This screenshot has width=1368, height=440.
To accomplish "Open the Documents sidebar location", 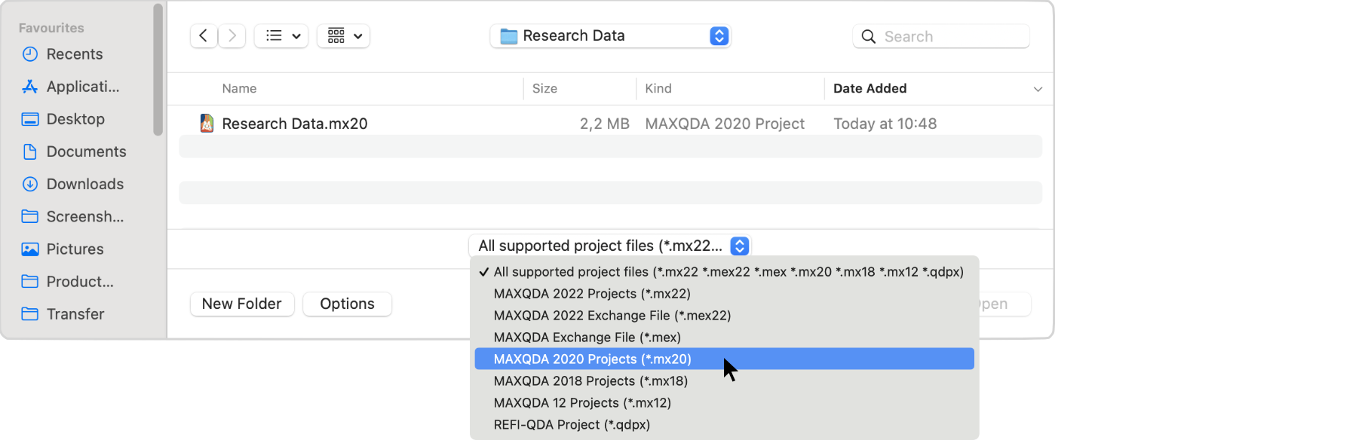I will coord(86,151).
